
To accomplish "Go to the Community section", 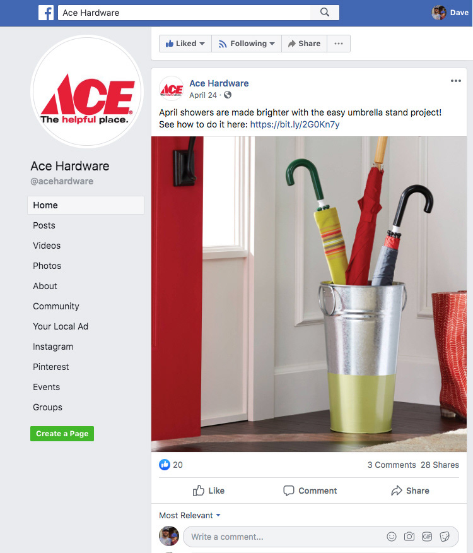I will click(56, 306).
